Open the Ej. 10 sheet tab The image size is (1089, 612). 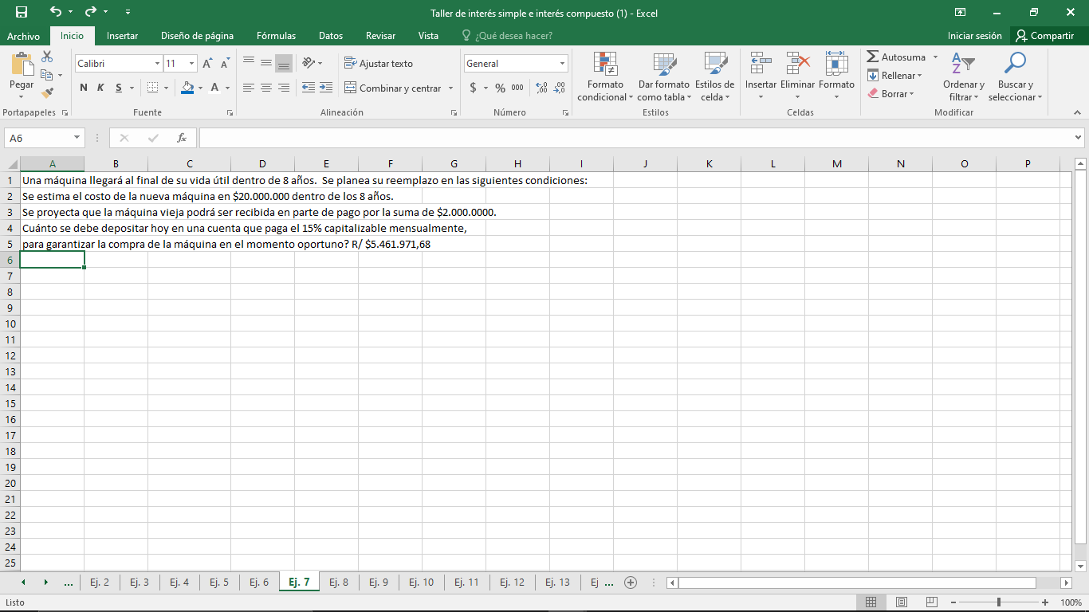tap(421, 582)
